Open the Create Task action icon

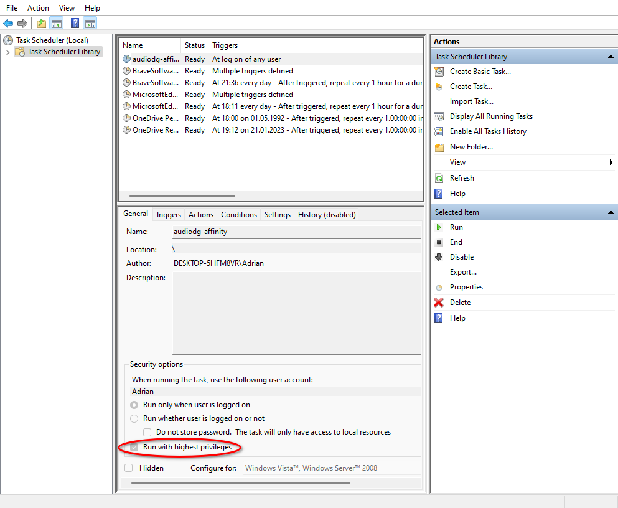click(439, 87)
